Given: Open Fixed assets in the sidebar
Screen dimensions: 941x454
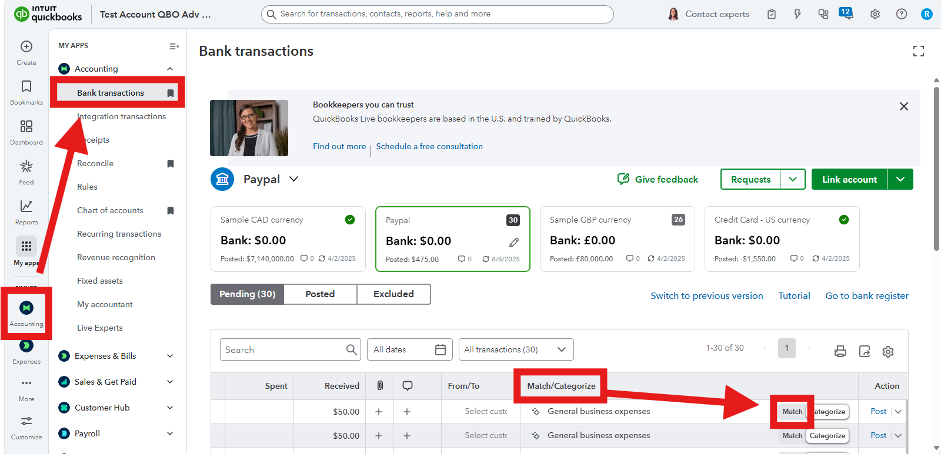Looking at the screenshot, I should tap(100, 281).
